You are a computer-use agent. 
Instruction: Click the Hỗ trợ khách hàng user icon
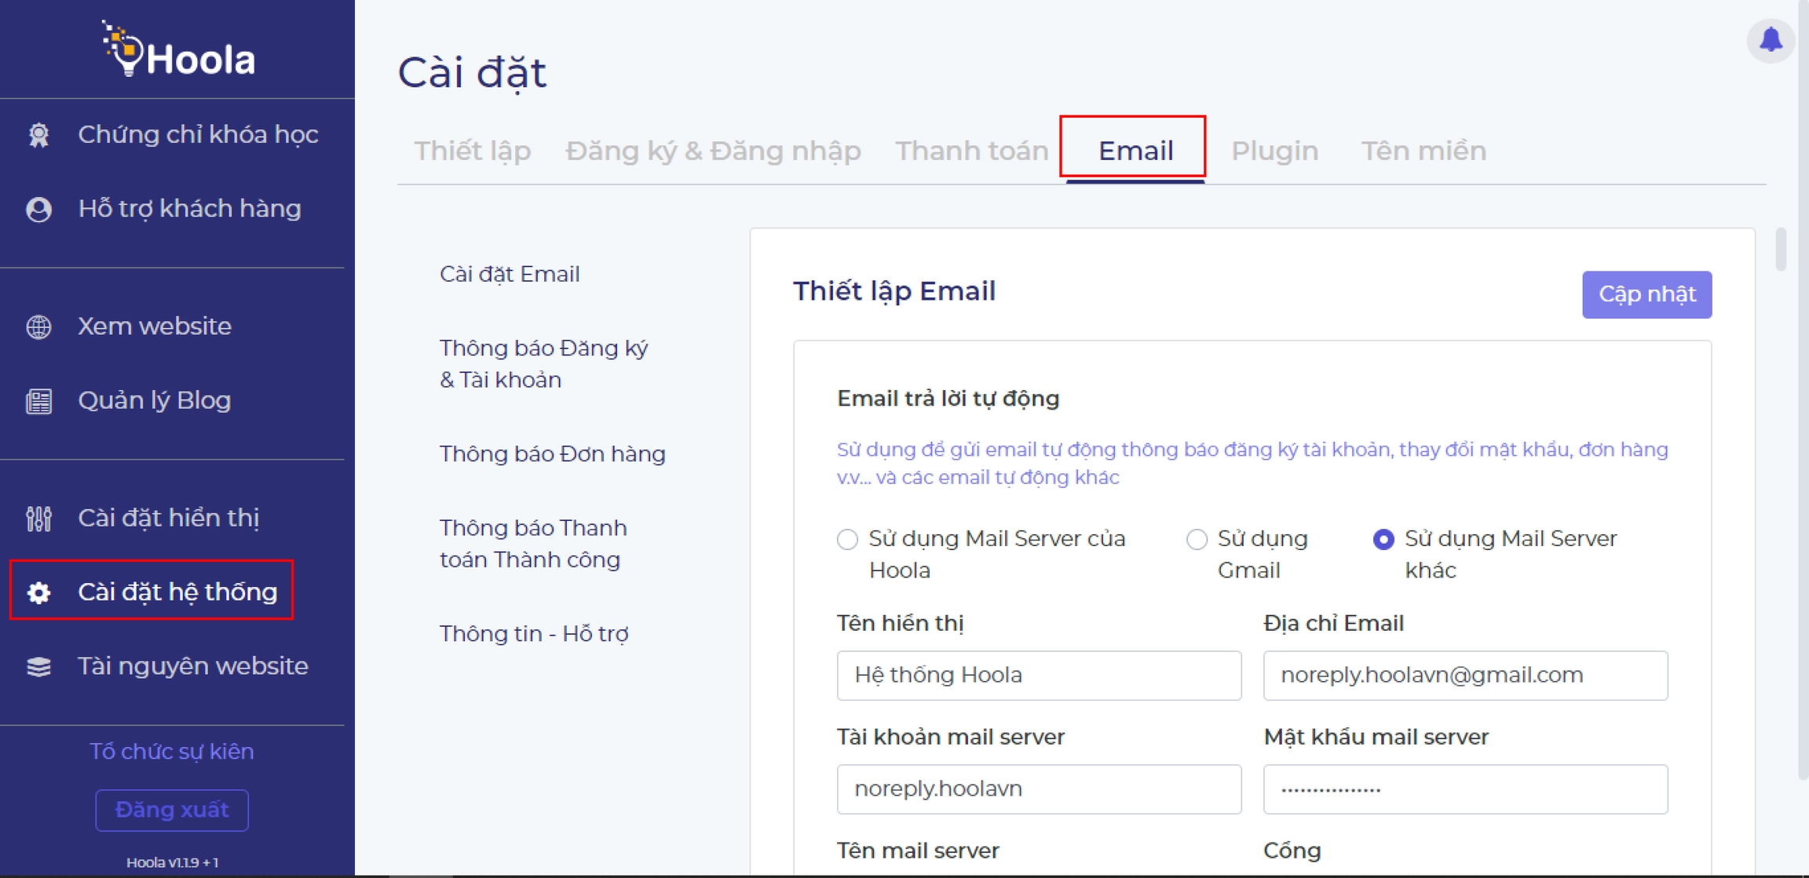coord(38,209)
